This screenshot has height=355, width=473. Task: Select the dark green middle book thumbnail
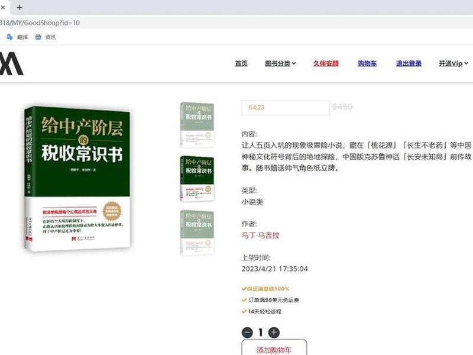[x=197, y=179]
